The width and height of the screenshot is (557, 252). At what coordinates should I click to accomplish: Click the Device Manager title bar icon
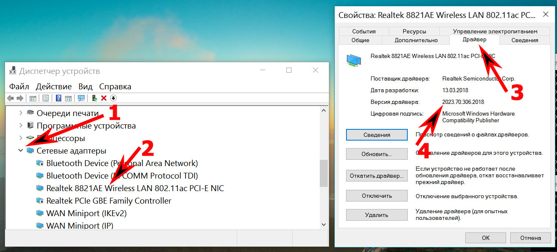[x=13, y=71]
